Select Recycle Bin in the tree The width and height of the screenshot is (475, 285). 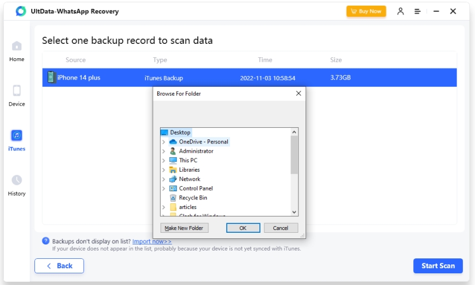193,198
